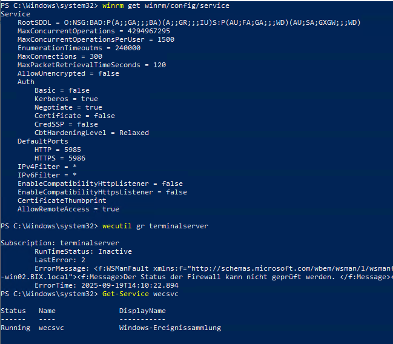
Task: Click AllowRemoteAccess = true line
Action: pyautogui.click(x=68, y=209)
